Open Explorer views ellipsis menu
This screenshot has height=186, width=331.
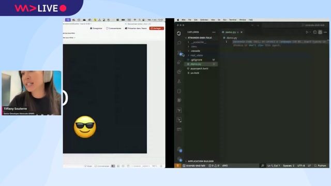tap(214, 32)
